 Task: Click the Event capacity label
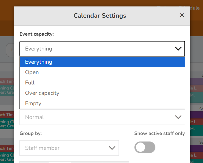pos(37,34)
